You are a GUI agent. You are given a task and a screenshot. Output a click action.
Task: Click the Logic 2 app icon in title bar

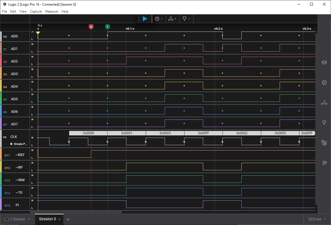coord(4,4)
